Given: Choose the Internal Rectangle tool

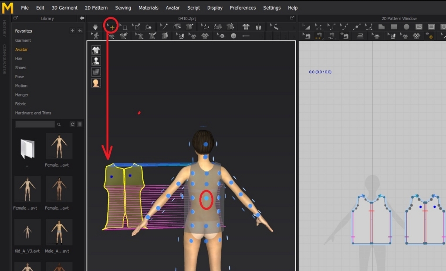Looking at the screenshot, I should 432,27.
